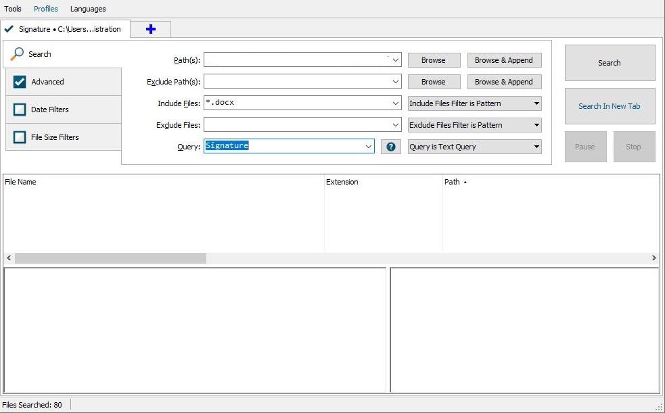Click the magnifying glass Search icon
The width and height of the screenshot is (665, 413).
pyautogui.click(x=18, y=53)
